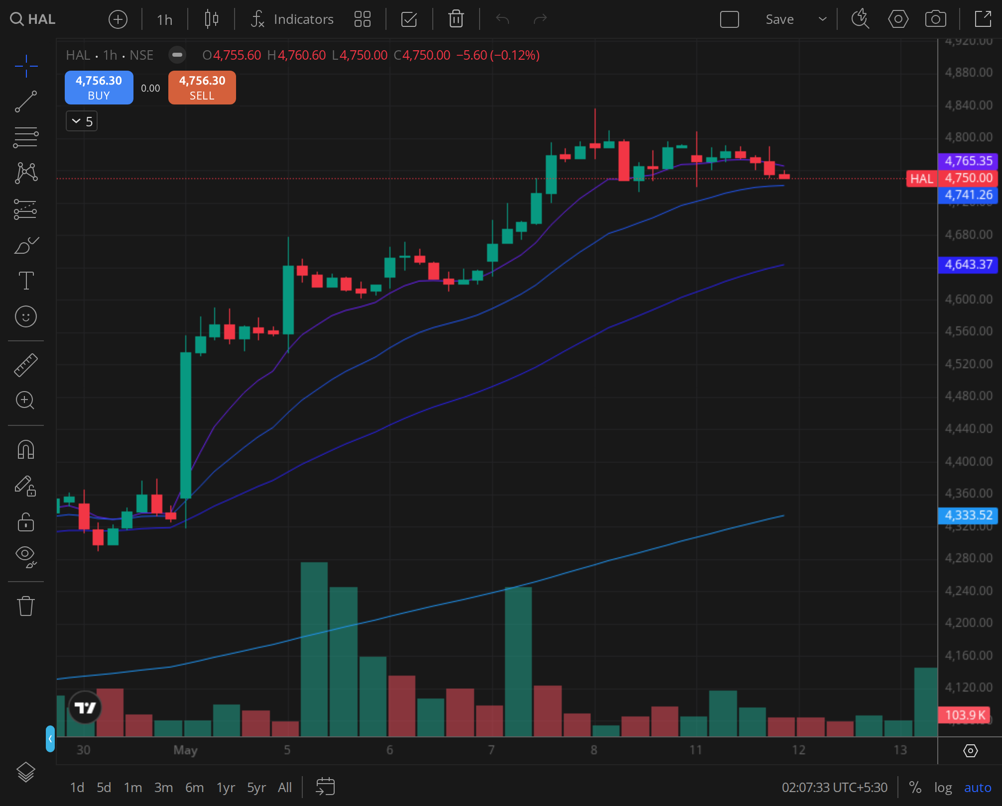The height and width of the screenshot is (806, 1002).
Task: Add a symbol to compare with plus icon
Action: (x=118, y=19)
